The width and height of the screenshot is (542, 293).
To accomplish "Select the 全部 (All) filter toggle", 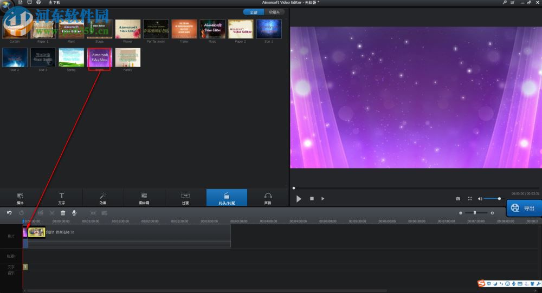I will 253,12.
